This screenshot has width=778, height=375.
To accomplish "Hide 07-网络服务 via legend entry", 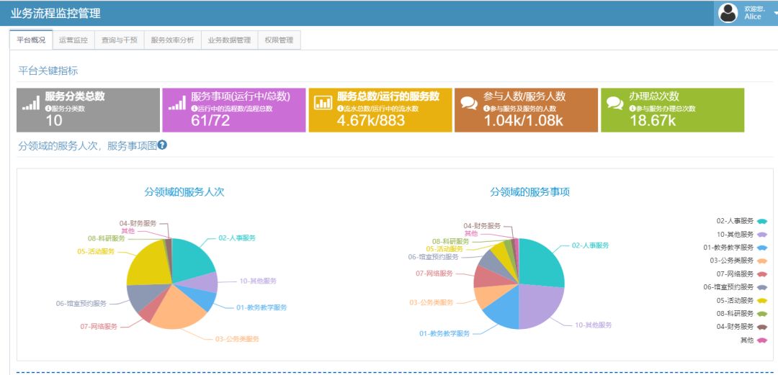I will 741,274.
